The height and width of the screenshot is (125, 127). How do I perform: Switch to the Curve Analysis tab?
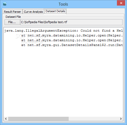(33, 12)
